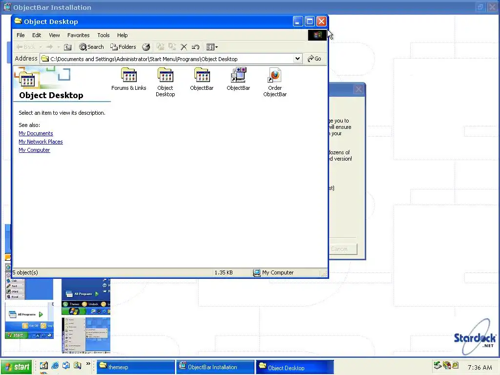Click the Go button
500x375 pixels.
[314, 59]
